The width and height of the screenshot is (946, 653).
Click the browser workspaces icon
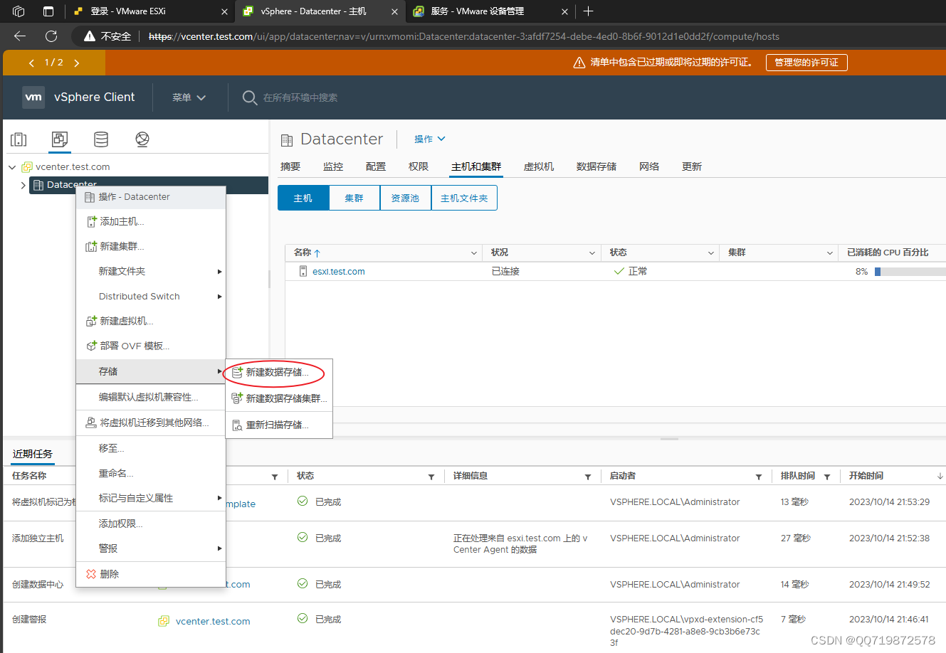coord(19,11)
